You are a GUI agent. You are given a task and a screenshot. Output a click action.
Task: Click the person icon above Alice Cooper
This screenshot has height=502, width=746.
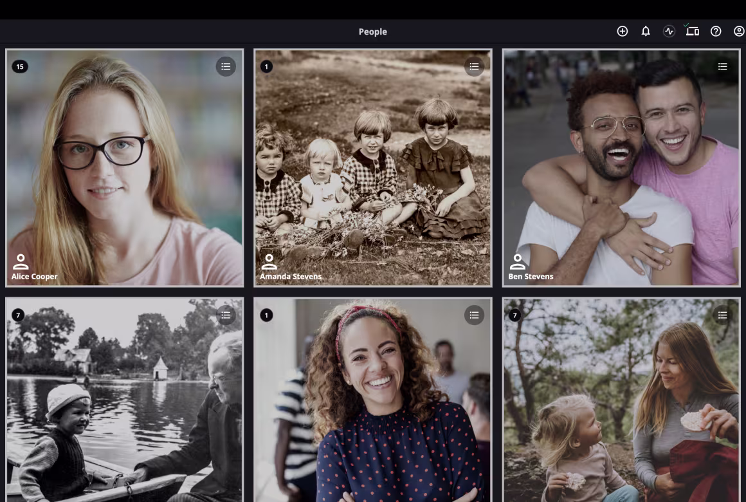[21, 262]
